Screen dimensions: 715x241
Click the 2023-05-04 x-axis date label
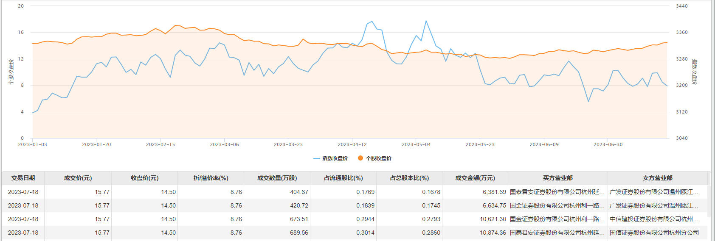[416, 144]
